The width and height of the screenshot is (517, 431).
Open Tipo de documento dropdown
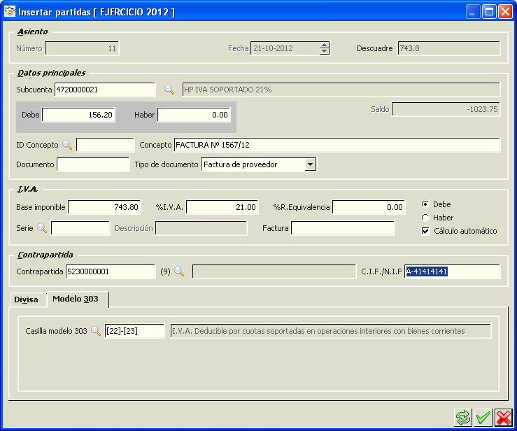tap(310, 164)
